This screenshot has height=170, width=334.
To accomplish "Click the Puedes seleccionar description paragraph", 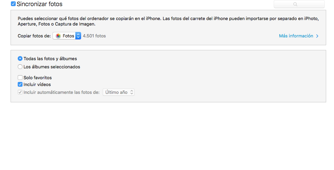I will pyautogui.click(x=168, y=21).
